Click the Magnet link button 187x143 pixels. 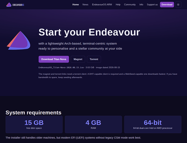click(x=78, y=59)
